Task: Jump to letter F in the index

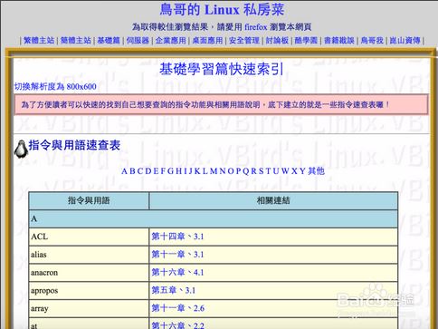Action: pos(163,171)
